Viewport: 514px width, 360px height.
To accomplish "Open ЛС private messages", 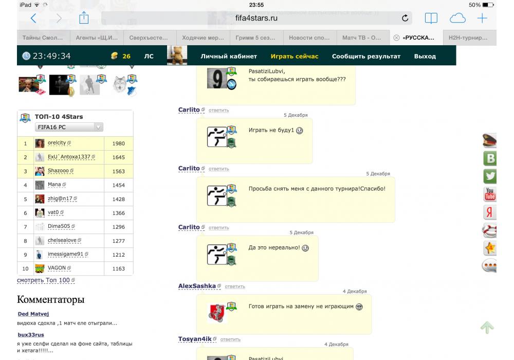I will pyautogui.click(x=149, y=56).
